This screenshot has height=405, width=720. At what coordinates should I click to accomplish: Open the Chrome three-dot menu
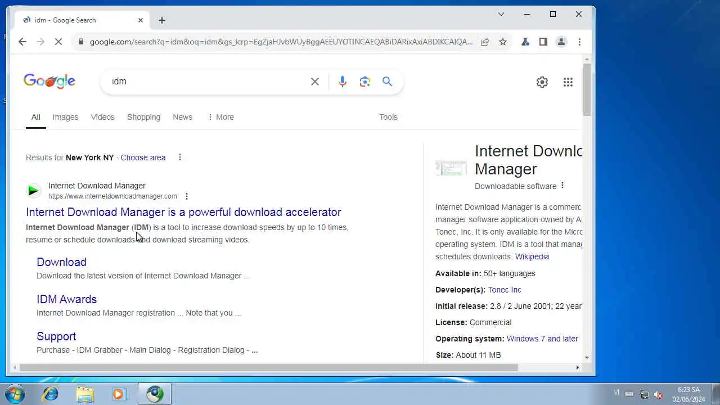(579, 42)
